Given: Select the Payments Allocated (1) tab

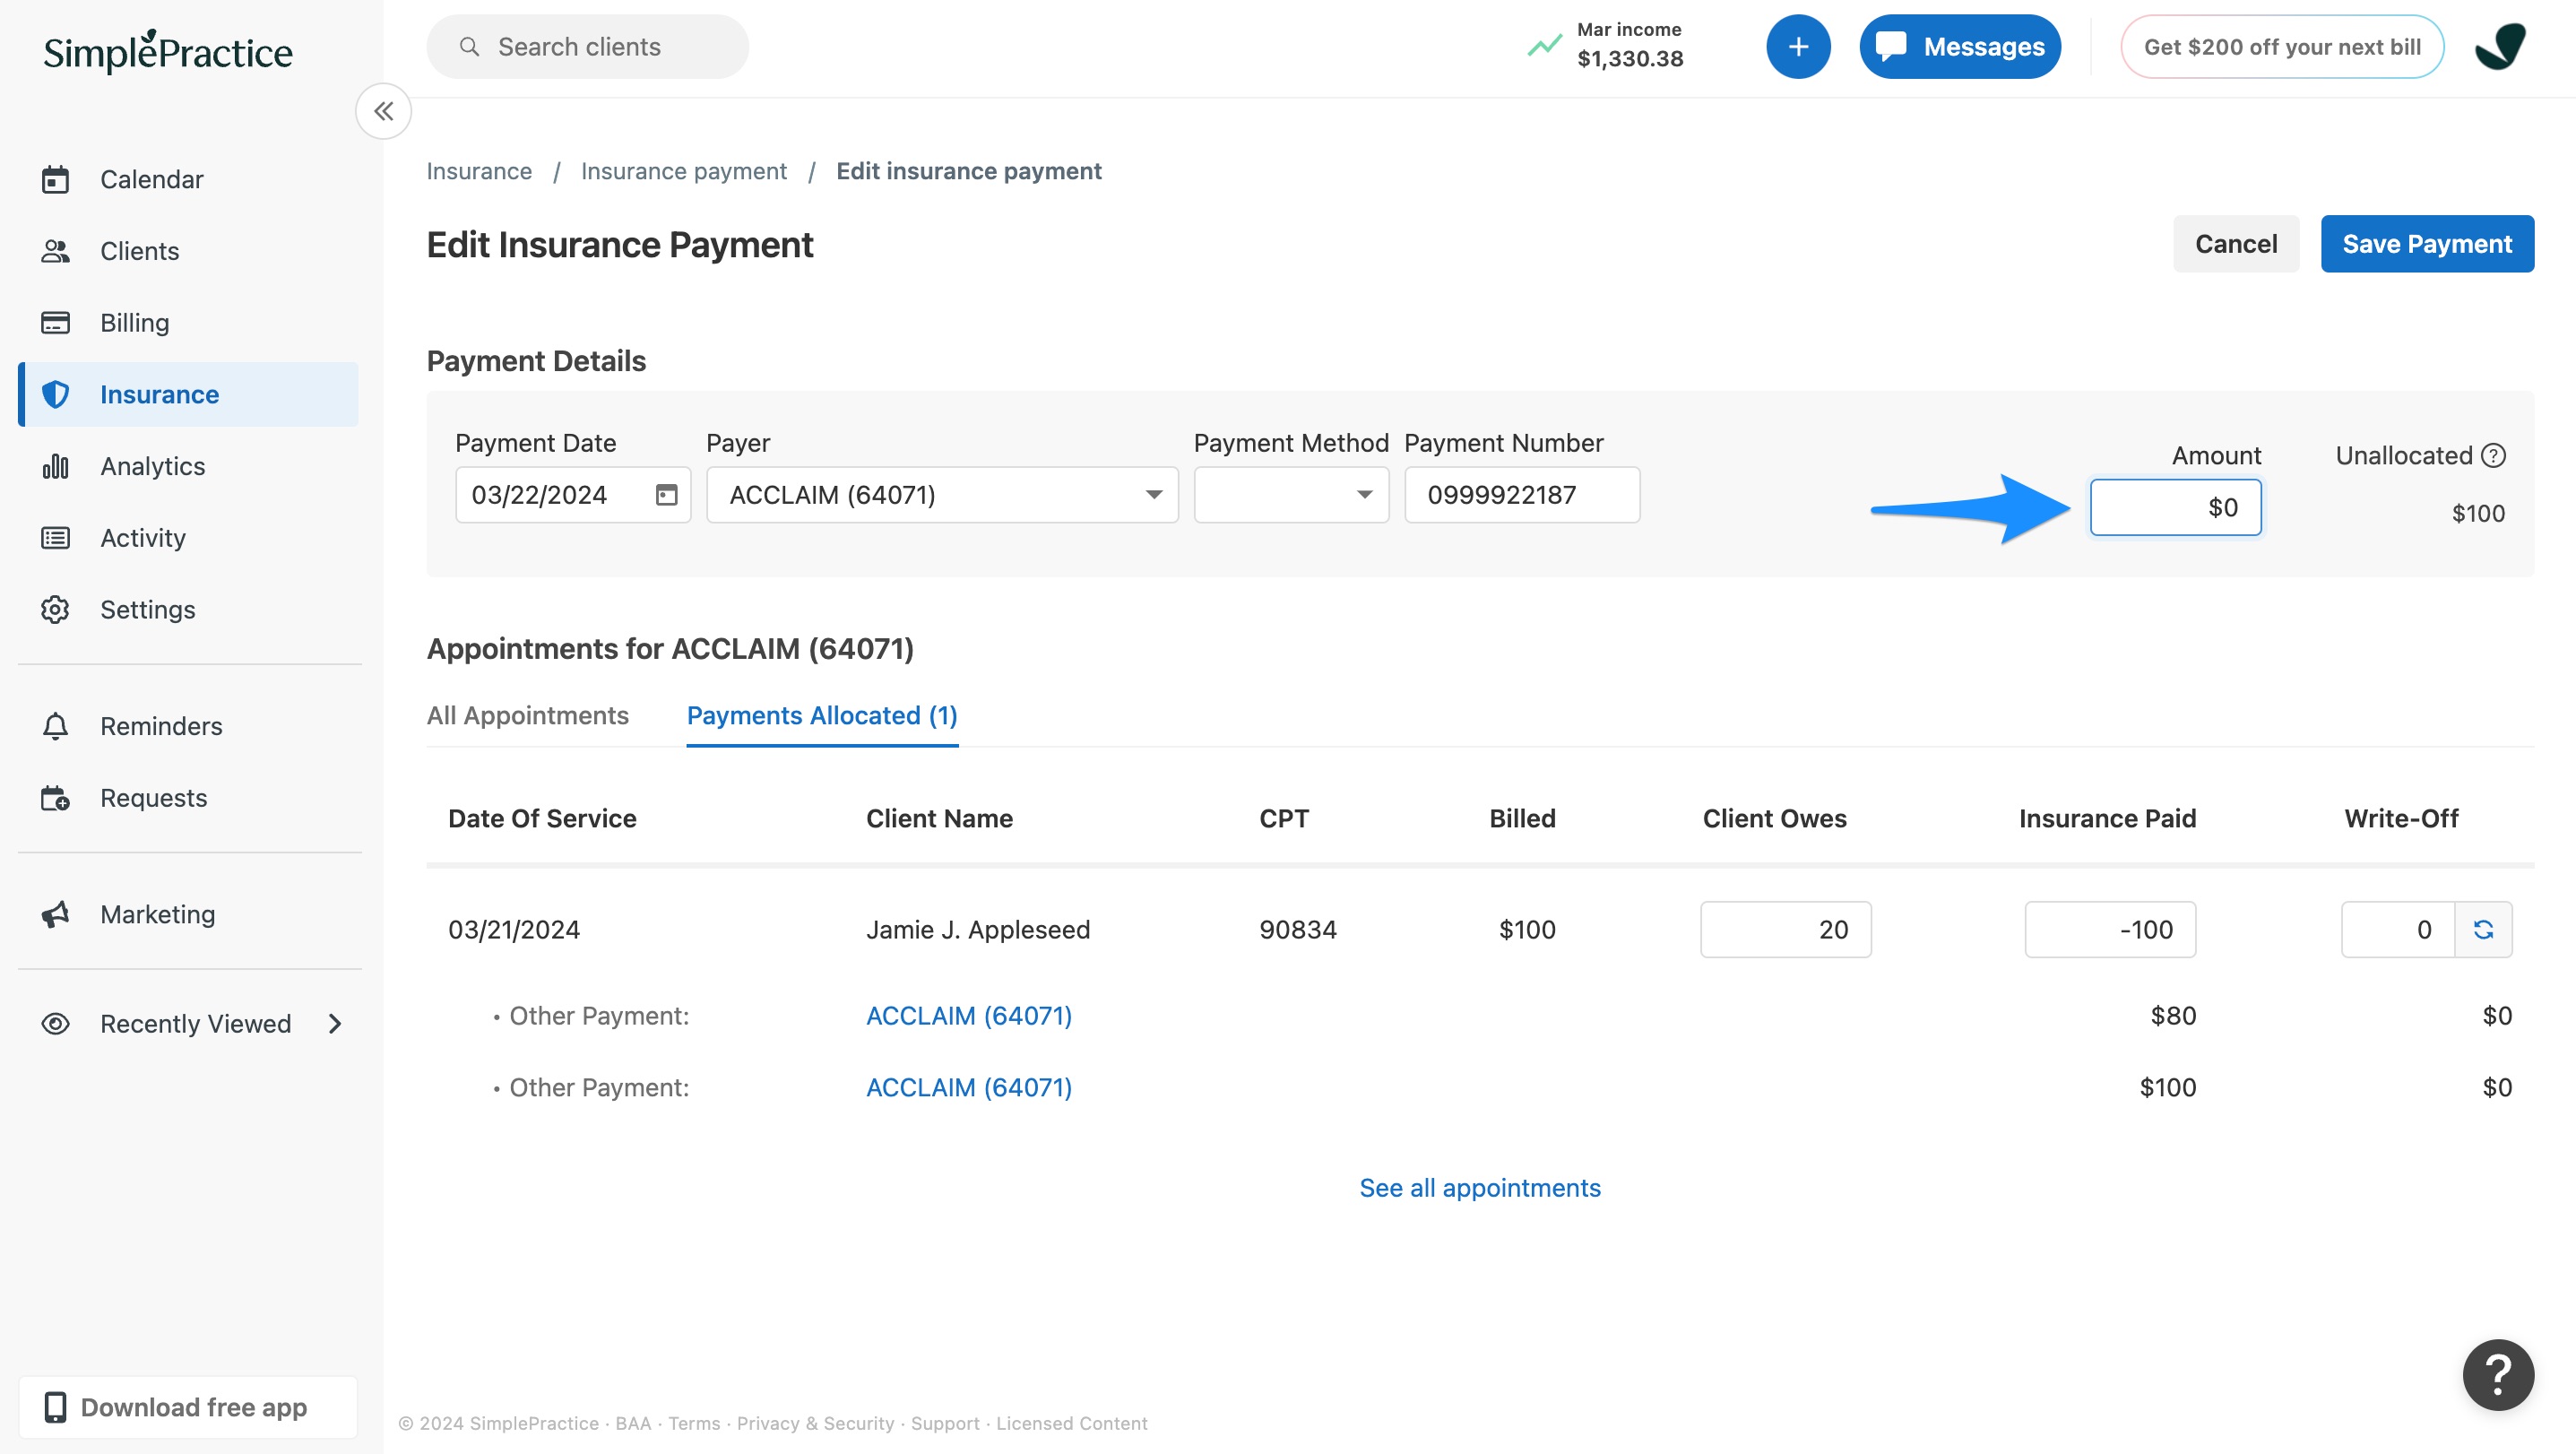Looking at the screenshot, I should pos(822,715).
